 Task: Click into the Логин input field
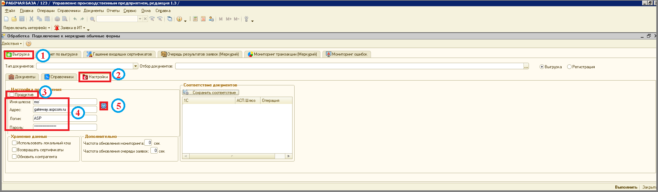point(65,118)
